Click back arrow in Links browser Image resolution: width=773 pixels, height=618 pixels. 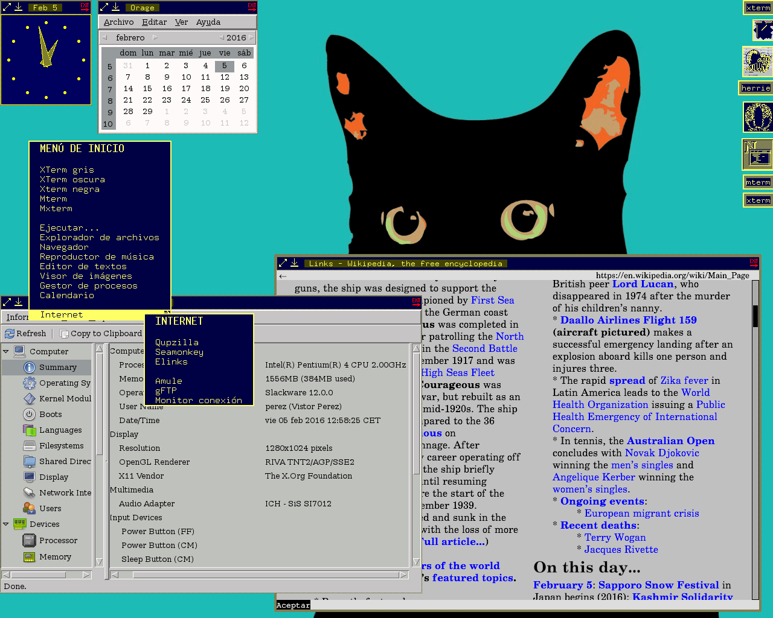pos(283,276)
